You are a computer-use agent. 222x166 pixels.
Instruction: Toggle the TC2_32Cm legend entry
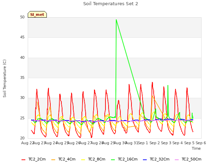point(156,159)
